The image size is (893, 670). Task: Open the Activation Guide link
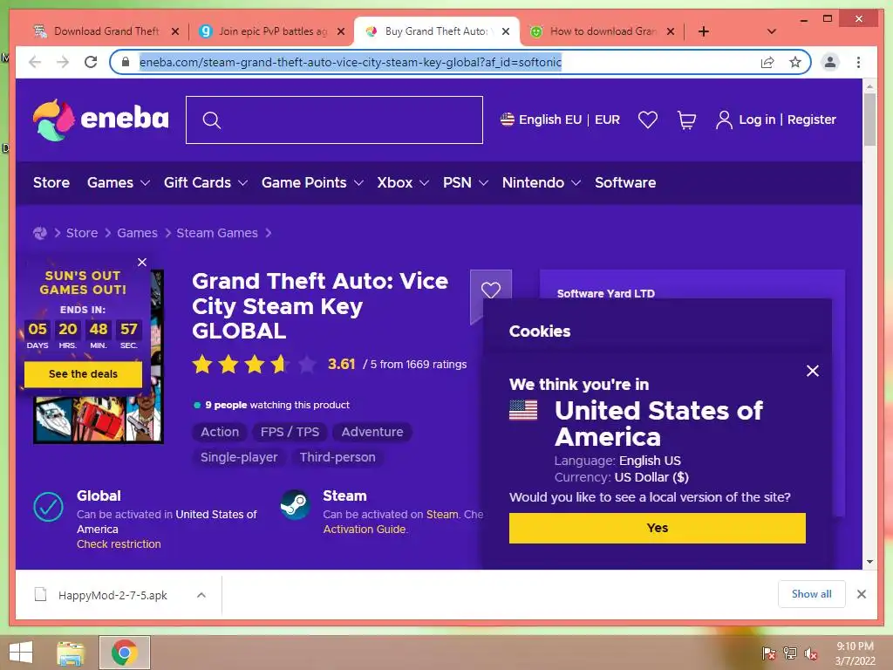(365, 530)
